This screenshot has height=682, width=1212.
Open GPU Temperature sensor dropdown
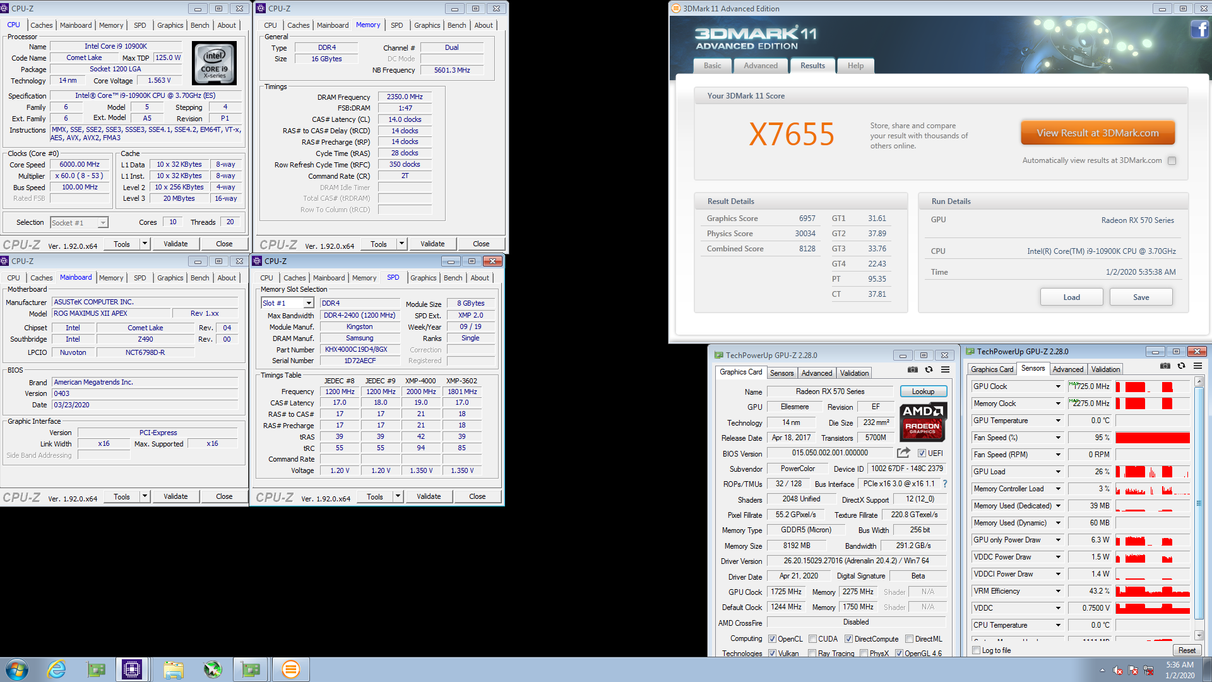point(1058,421)
